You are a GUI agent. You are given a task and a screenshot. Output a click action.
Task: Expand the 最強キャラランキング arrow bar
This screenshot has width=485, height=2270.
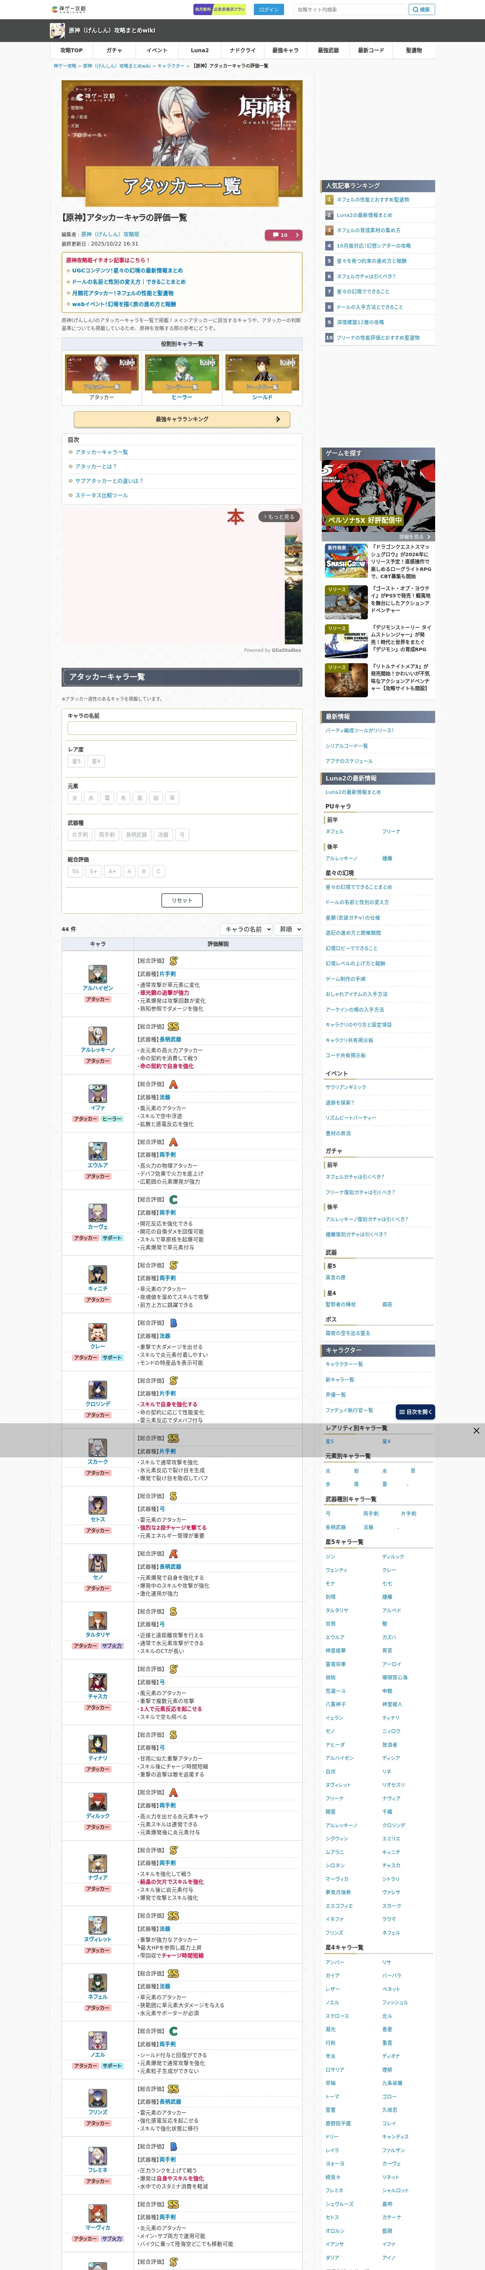click(182, 420)
